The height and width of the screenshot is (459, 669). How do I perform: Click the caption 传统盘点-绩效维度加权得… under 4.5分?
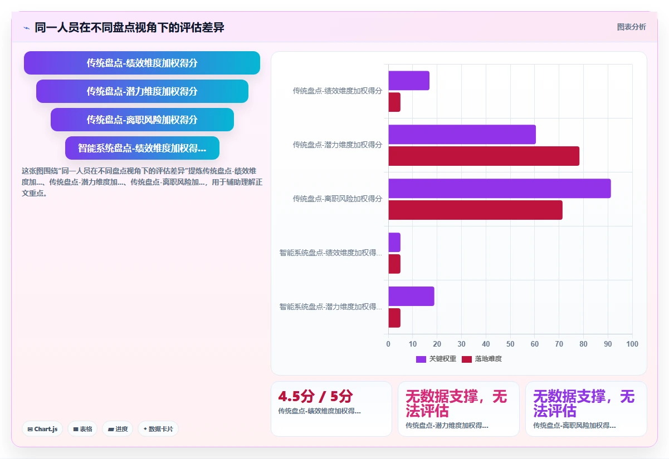(319, 411)
